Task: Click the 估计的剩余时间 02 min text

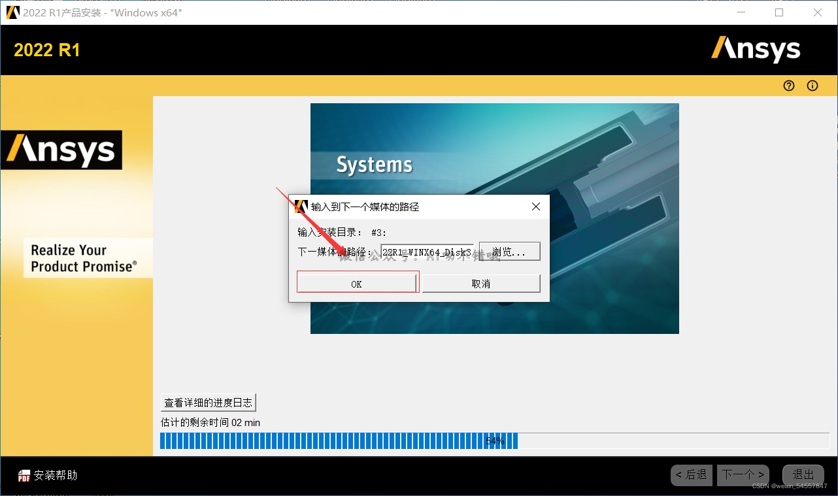Action: [210, 423]
